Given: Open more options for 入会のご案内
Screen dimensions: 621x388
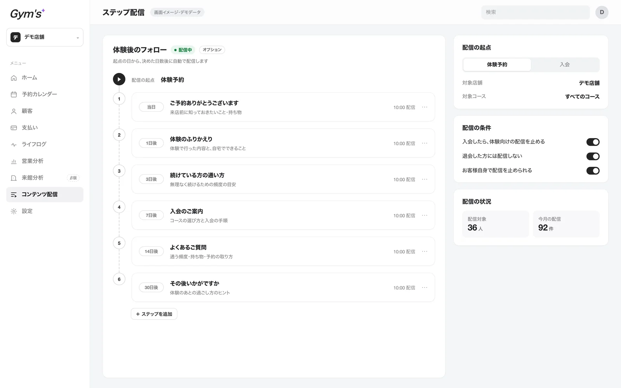Looking at the screenshot, I should [x=425, y=215].
